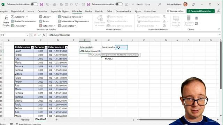Expand the formula bar chevron

pos(220,35)
